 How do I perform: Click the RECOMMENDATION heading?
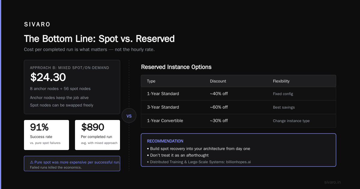pos(165,141)
